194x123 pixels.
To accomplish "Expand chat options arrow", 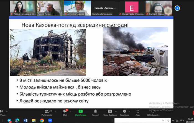I will pyautogui.click(x=70, y=111).
